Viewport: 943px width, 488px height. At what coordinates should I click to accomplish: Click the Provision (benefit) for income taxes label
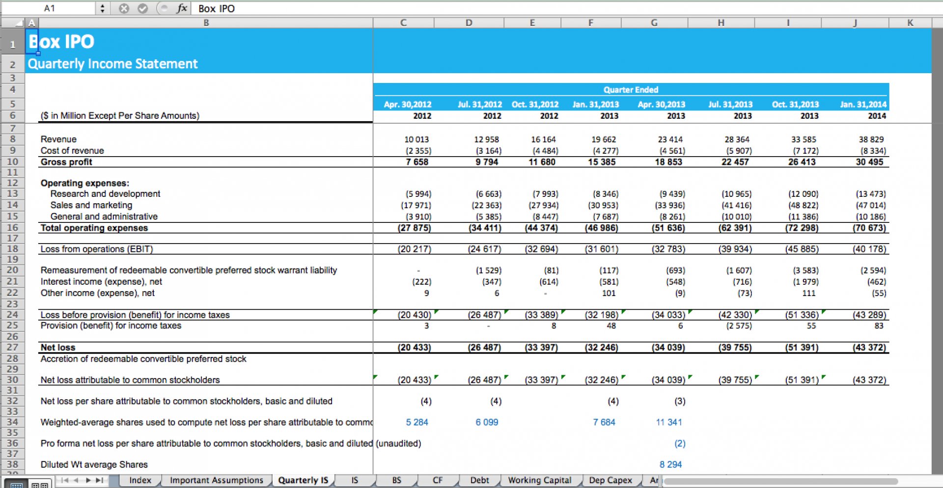[111, 325]
